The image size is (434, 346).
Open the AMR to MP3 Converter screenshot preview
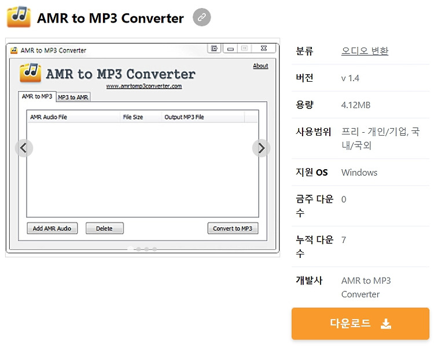[x=142, y=147]
